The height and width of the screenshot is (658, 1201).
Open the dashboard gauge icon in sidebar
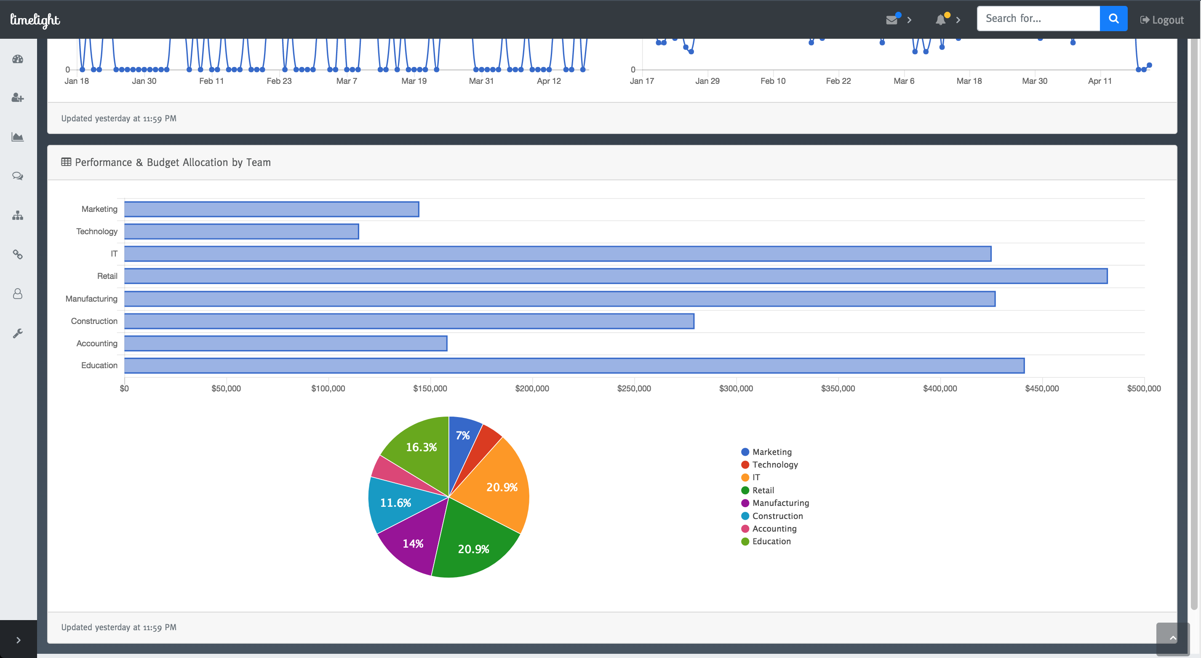[x=18, y=59]
